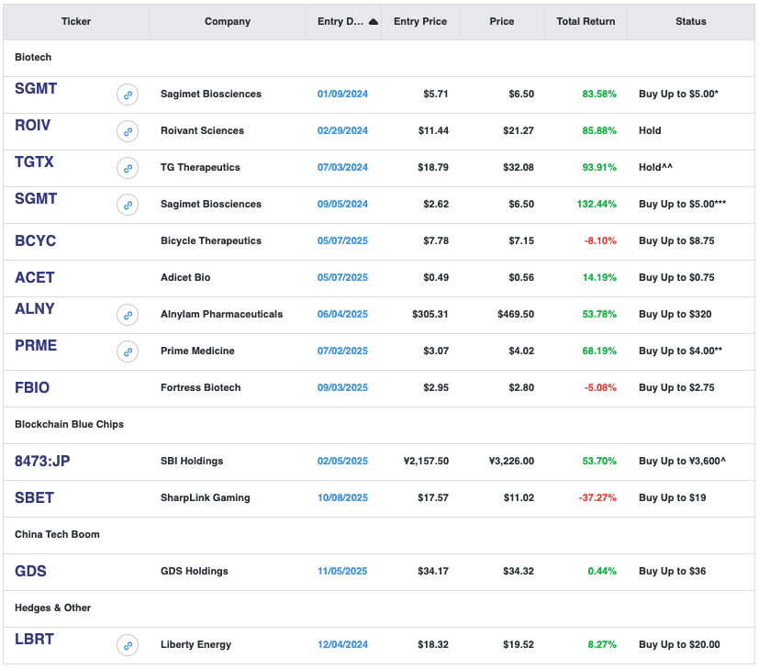Image resolution: width=759 pixels, height=669 pixels.
Task: Click entry date 09/03/2025 for Fortress Biotech
Action: click(342, 387)
